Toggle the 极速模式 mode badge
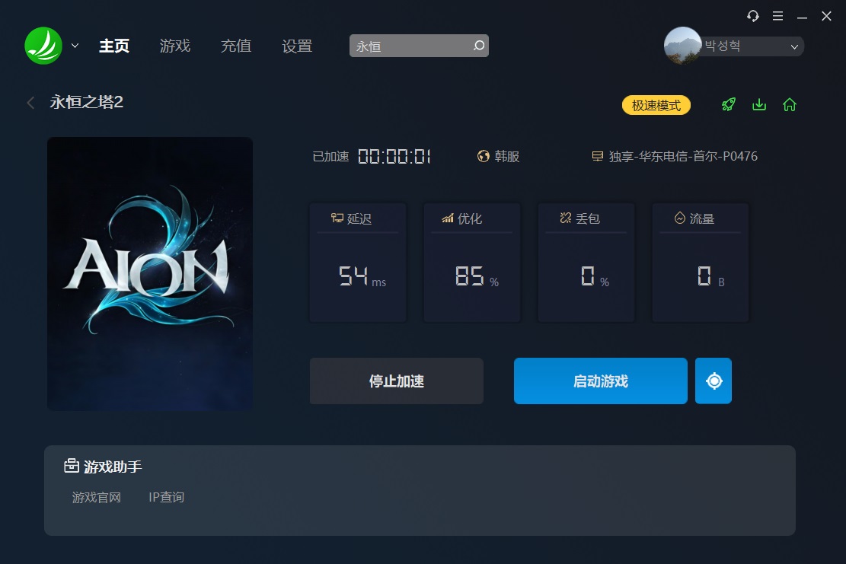 (x=656, y=105)
